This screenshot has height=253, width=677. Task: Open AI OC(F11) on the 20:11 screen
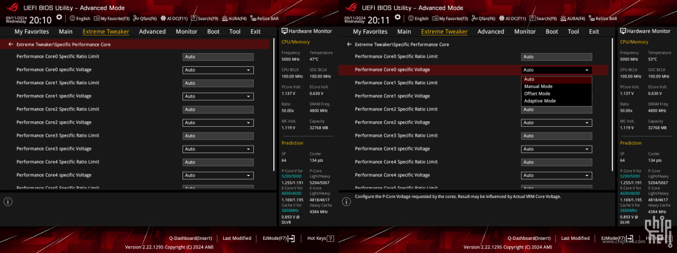tap(513, 19)
